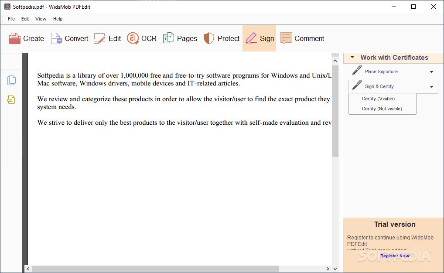Launch the OCR tool
This screenshot has height=273, width=444.
[142, 38]
